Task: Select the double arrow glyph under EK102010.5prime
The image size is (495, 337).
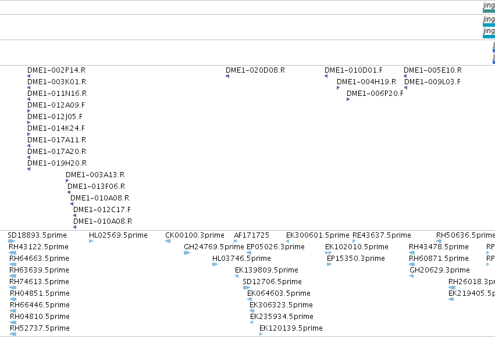Action: pos(328,253)
